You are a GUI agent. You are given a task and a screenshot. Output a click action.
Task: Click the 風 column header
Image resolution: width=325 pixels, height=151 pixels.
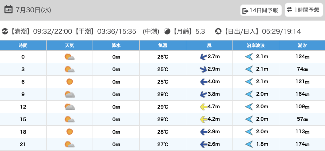pyautogui.click(x=209, y=46)
